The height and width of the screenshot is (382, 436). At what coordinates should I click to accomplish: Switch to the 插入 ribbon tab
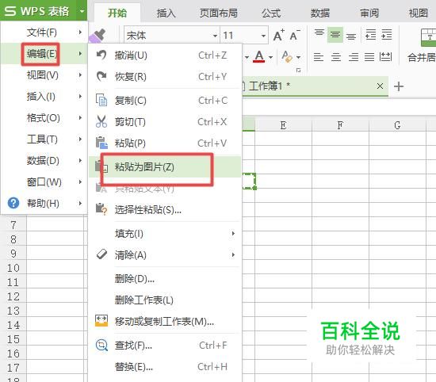click(166, 13)
